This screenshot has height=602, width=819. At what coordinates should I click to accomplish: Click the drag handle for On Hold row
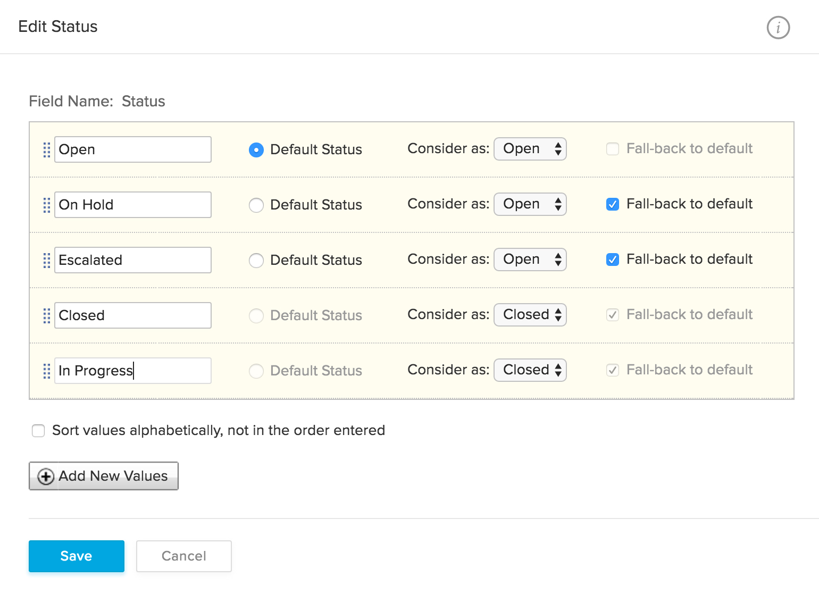pyautogui.click(x=47, y=205)
